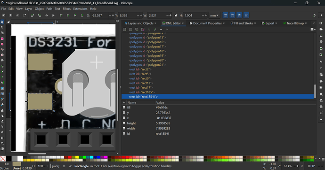Flip selection horizontally toolbar icon
This screenshot has height=170, width=325.
47,15
